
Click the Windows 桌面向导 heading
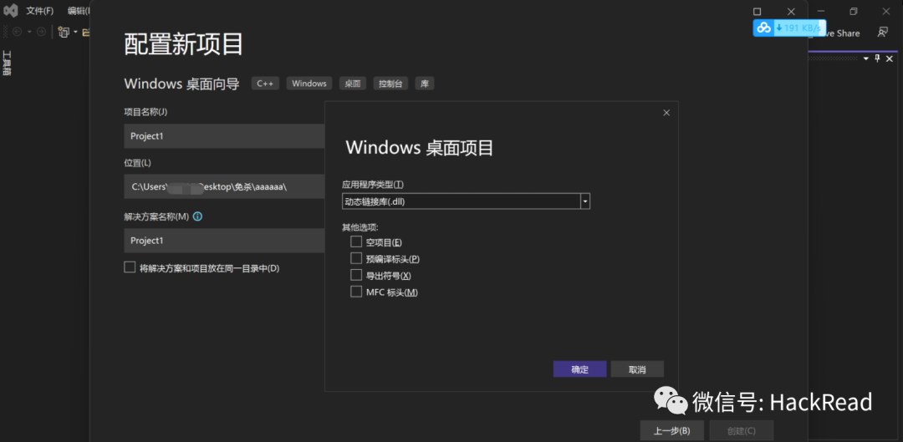click(x=181, y=84)
